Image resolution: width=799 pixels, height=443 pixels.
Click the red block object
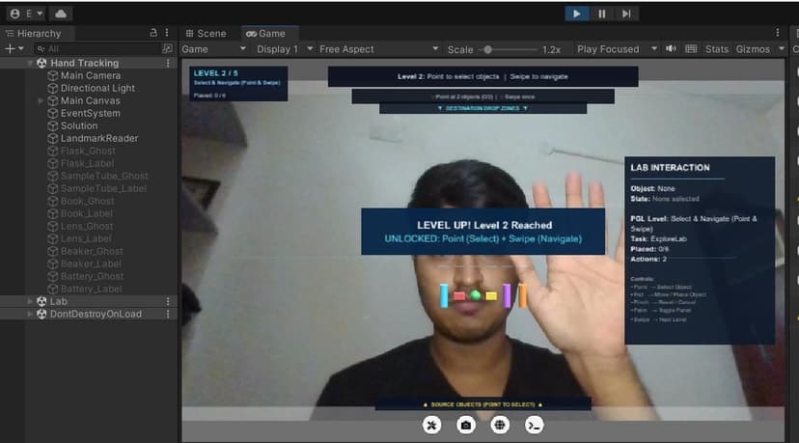459,295
